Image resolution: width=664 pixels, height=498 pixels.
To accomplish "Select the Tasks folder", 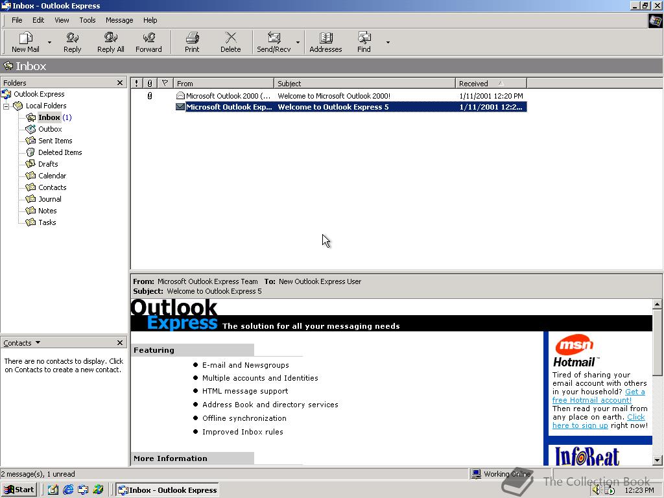I will [x=47, y=222].
